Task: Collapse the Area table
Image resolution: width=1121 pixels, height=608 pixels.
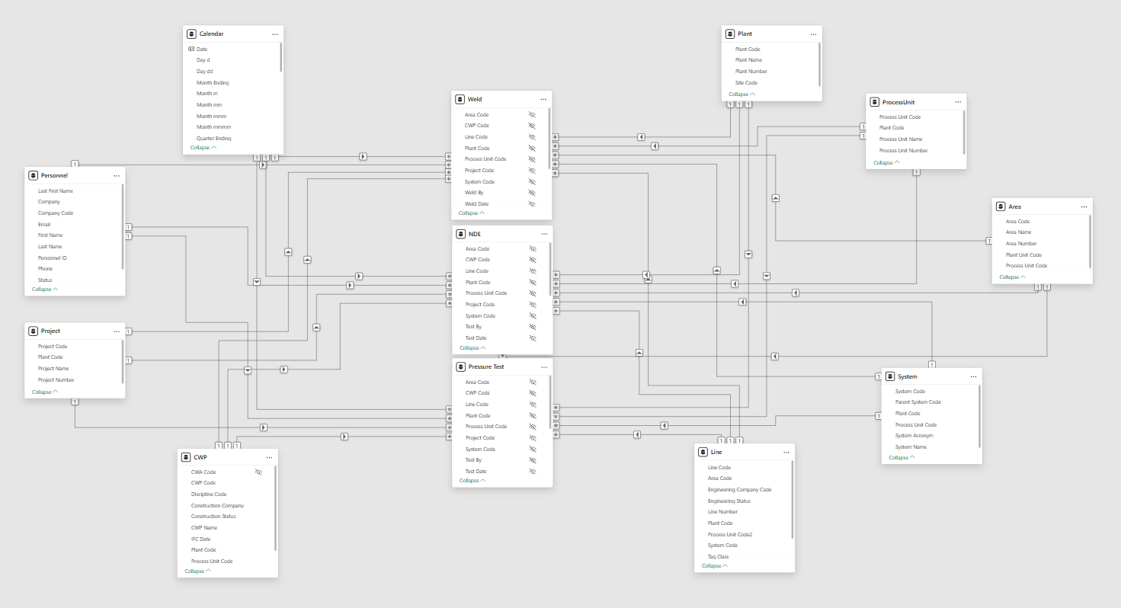Action: tap(1013, 277)
